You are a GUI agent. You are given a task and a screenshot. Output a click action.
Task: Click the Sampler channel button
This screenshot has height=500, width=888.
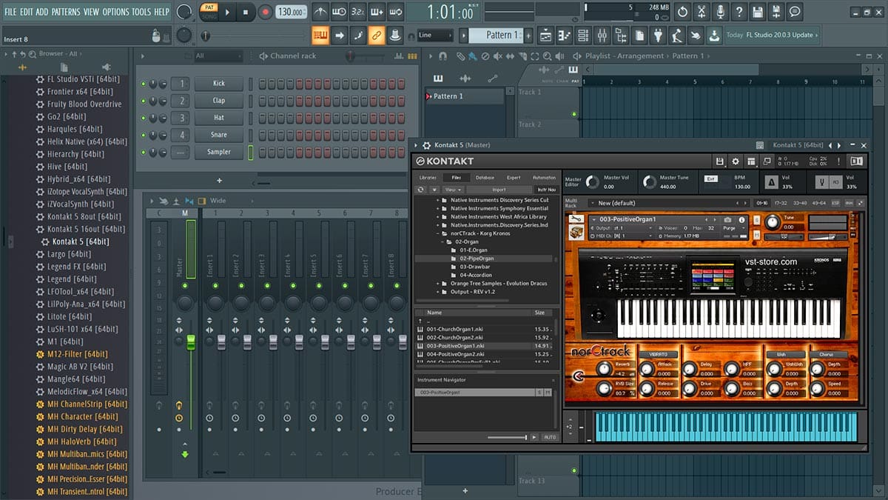pos(219,152)
